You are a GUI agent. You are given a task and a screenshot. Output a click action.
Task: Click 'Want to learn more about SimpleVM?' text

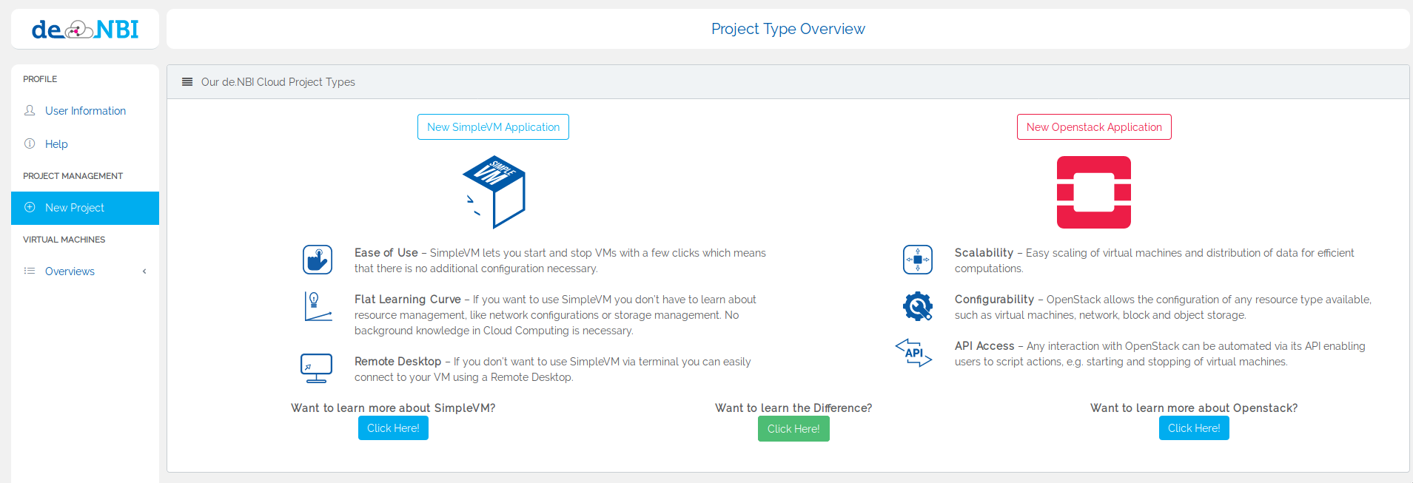[393, 408]
